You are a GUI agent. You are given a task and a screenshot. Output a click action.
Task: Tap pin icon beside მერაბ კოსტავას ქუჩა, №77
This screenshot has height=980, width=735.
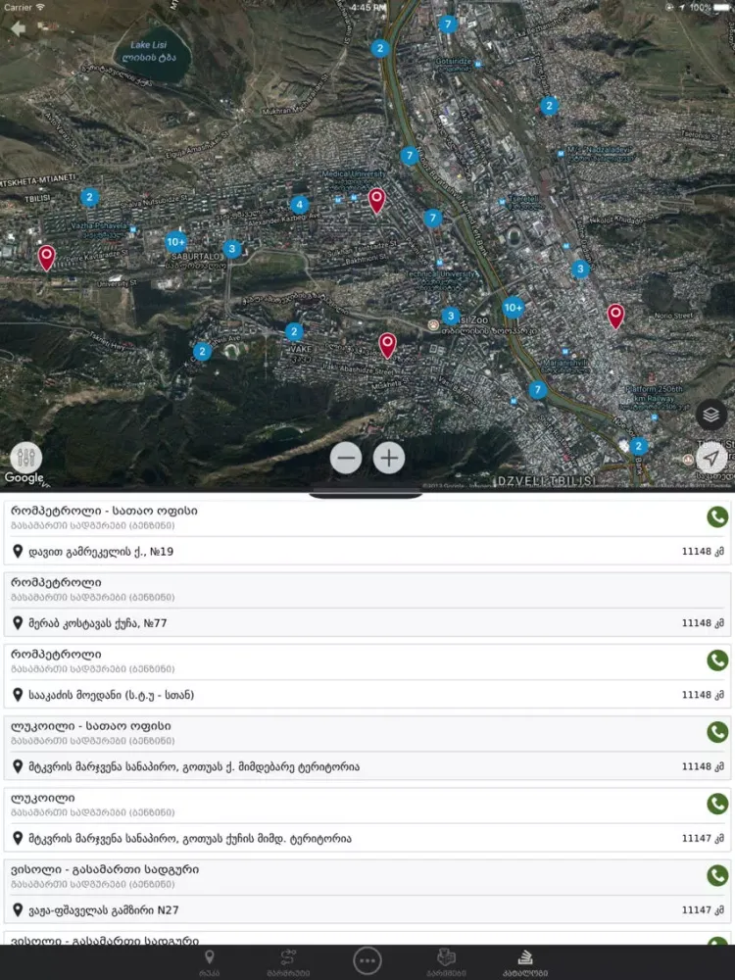pos(18,622)
